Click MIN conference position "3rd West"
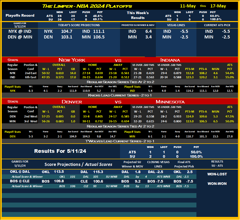 31,121
